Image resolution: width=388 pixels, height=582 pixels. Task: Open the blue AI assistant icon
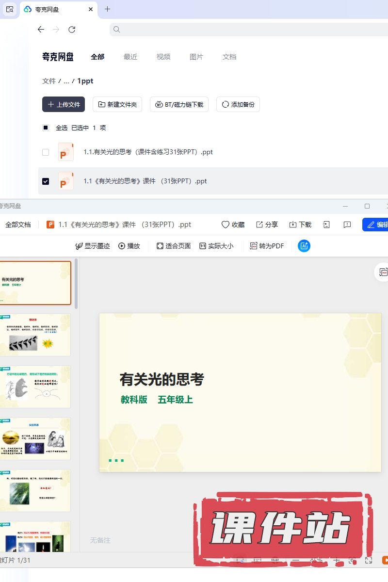(304, 246)
